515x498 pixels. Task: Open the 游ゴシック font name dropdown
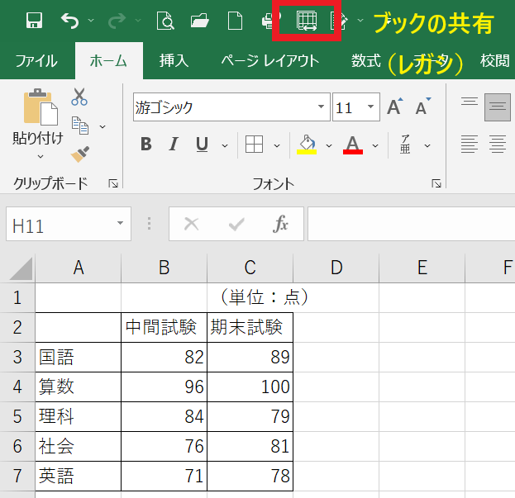click(x=322, y=107)
